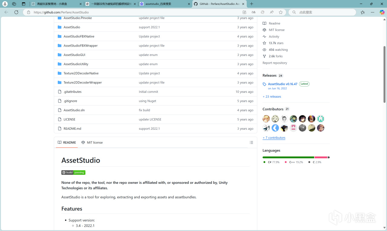
Task: Open a new tab with plus button
Action: pyautogui.click(x=252, y=4)
